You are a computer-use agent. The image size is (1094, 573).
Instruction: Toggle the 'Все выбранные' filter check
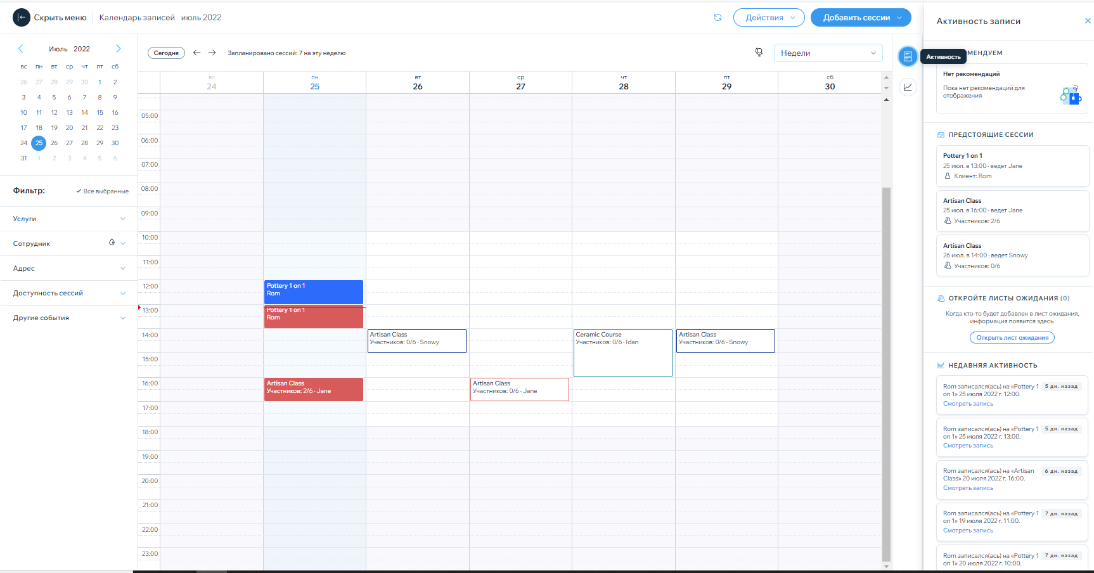[102, 191]
